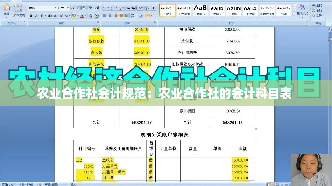This screenshot has width=332, height=186.
Task: Click the word count in status bar
Action: pyautogui.click(x=27, y=184)
